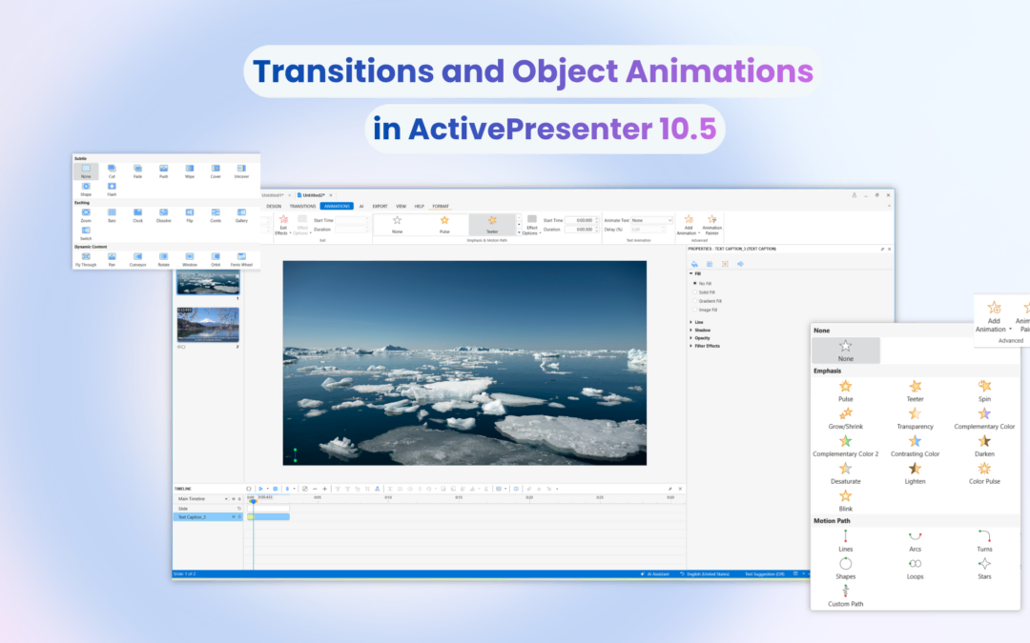Click the timeline Play button

[x=260, y=489]
